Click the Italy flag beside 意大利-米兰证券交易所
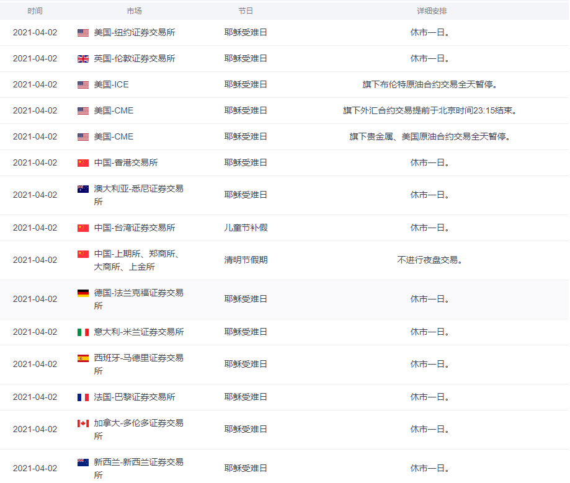Viewport: 570px width, 483px height. tap(83, 332)
